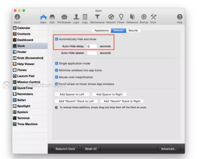Click the info icon beside removal note
The height and width of the screenshot is (159, 197).
(x=56, y=107)
